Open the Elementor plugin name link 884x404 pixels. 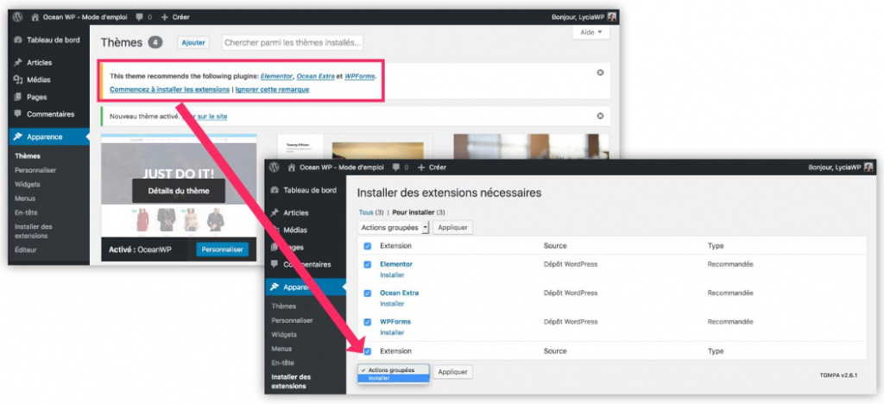[396, 264]
